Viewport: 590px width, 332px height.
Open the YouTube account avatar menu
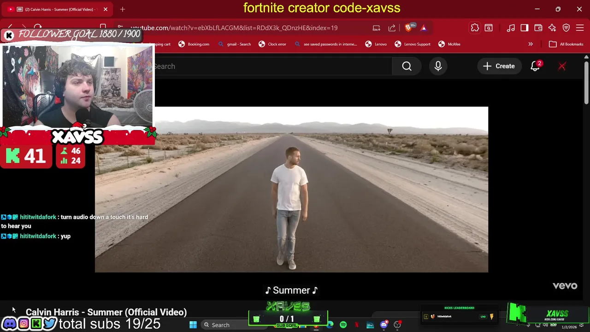pyautogui.click(x=562, y=66)
